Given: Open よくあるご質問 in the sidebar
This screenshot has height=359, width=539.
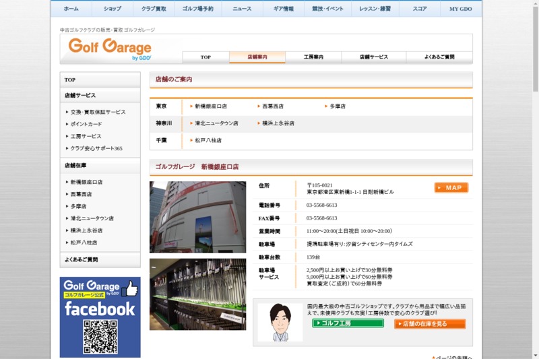Looking at the screenshot, I should (100, 260).
